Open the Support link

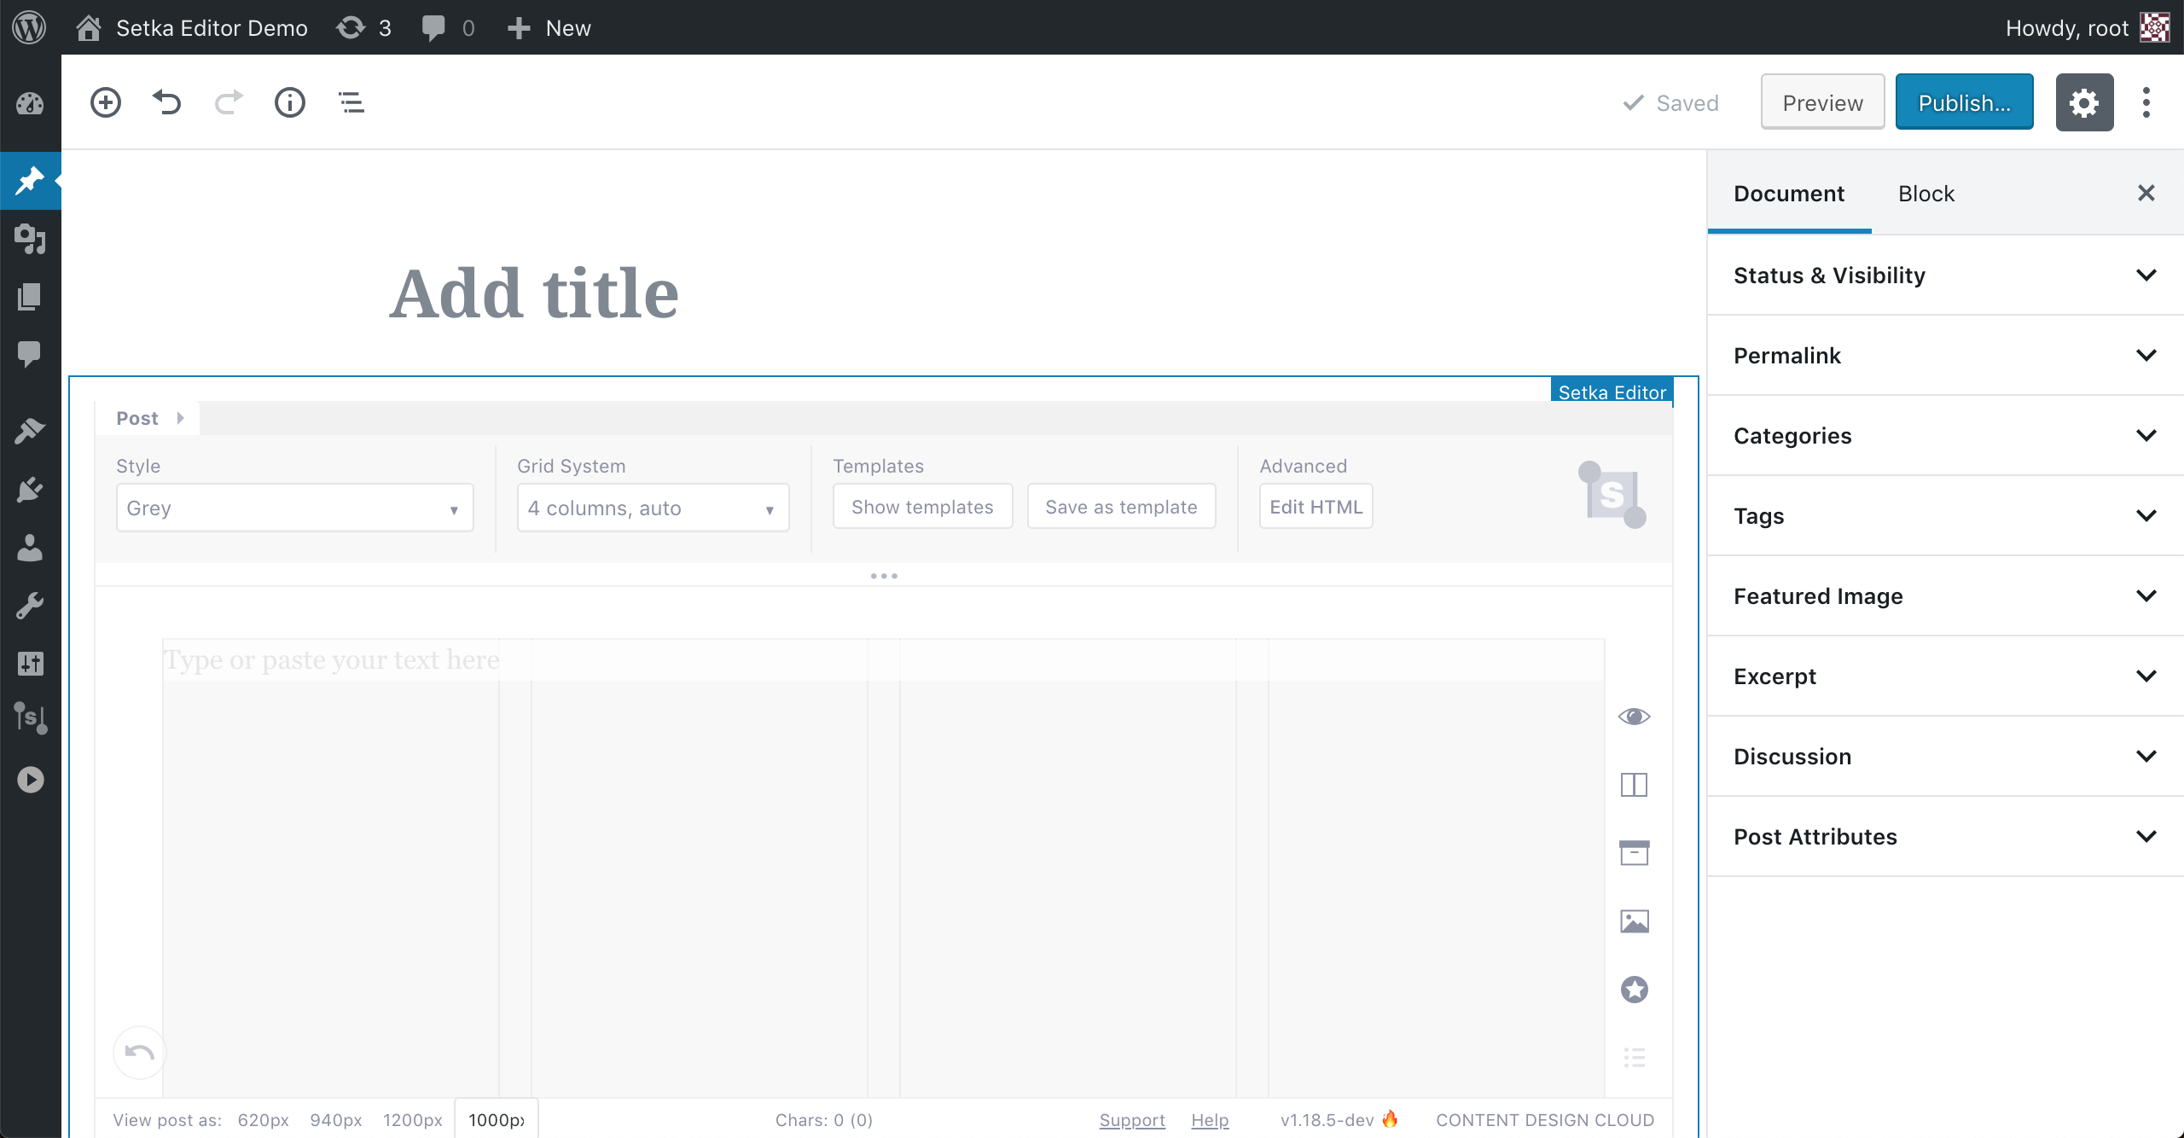point(1132,1120)
